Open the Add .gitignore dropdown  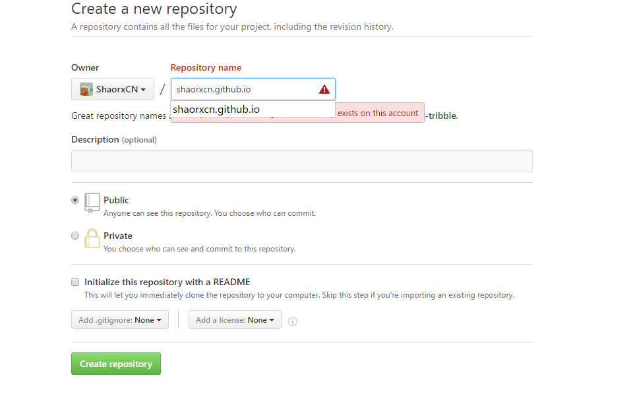click(120, 319)
